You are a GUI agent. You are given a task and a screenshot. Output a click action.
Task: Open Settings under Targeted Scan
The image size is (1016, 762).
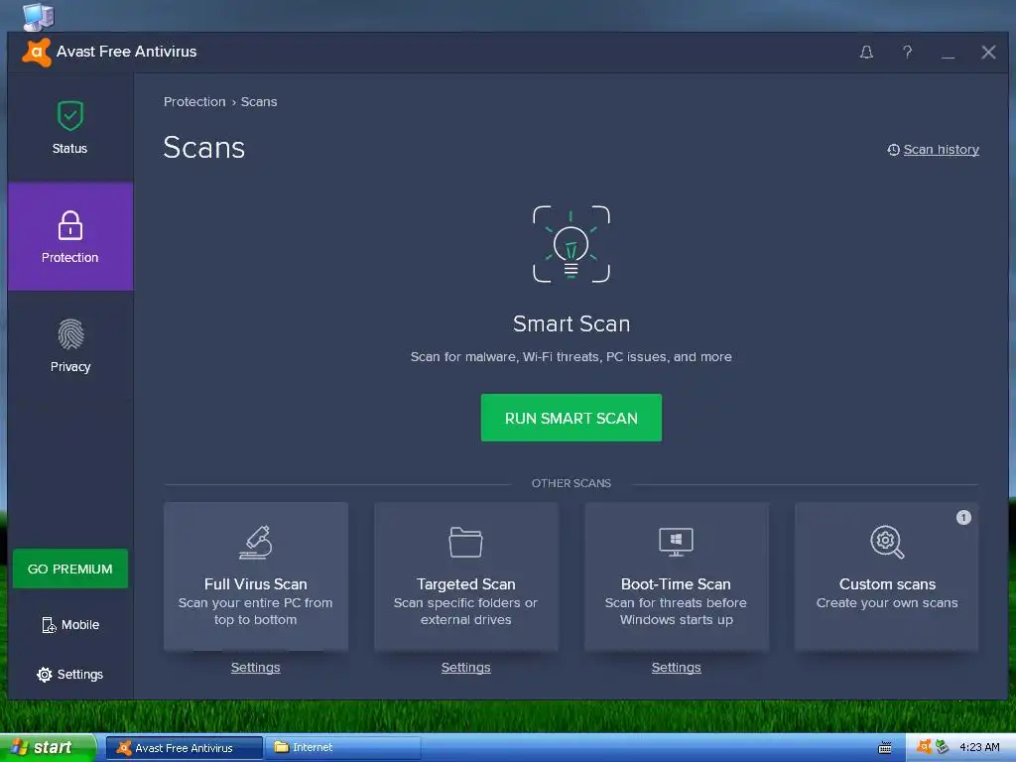(x=466, y=668)
